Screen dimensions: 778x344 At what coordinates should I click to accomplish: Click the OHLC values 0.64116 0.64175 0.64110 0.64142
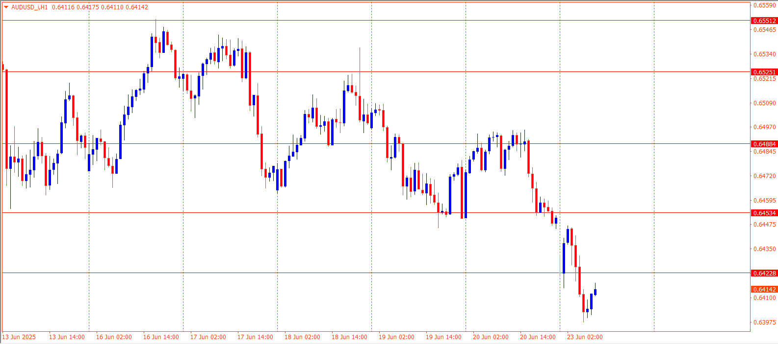point(100,7)
